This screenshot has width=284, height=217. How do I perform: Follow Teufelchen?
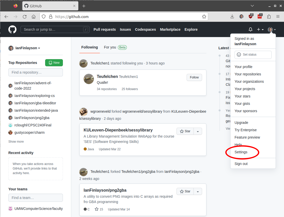pos(194,77)
